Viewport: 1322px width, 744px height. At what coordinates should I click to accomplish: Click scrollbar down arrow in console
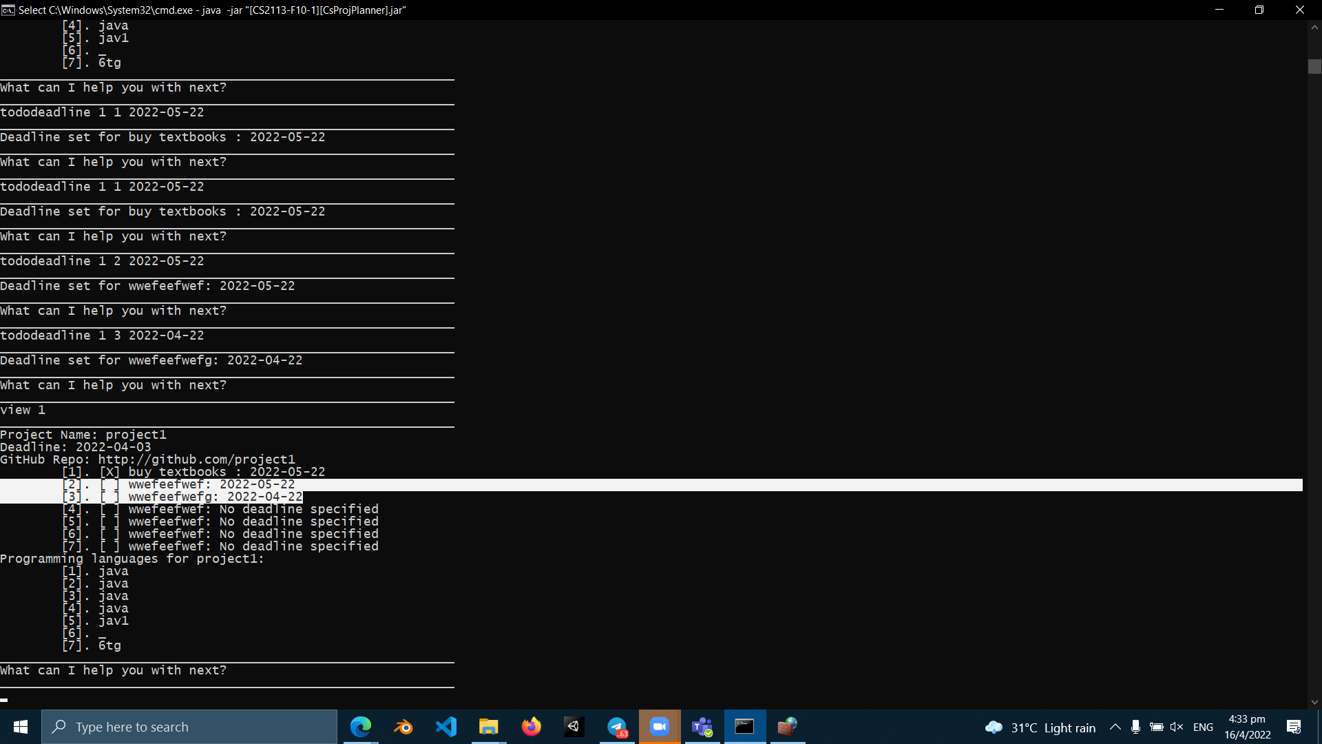coord(1314,702)
